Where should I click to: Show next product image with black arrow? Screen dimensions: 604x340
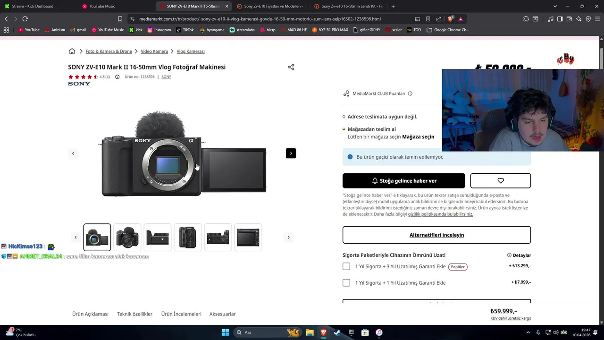291,153
